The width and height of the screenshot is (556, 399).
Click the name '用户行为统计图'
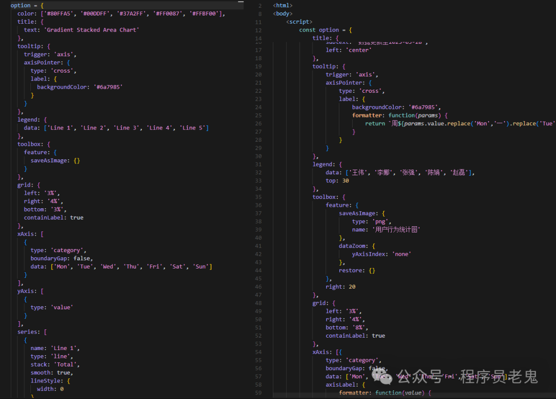coord(396,230)
